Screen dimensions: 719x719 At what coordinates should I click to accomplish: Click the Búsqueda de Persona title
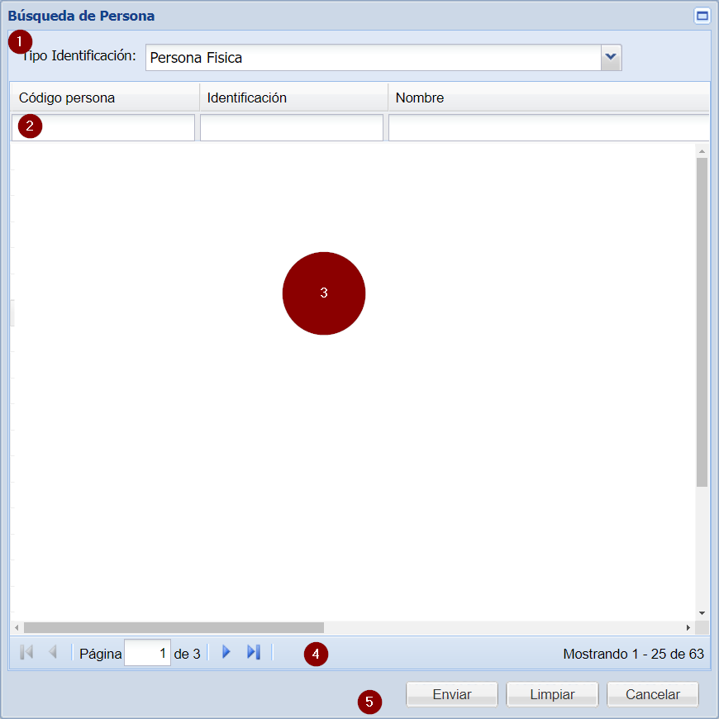[81, 16]
